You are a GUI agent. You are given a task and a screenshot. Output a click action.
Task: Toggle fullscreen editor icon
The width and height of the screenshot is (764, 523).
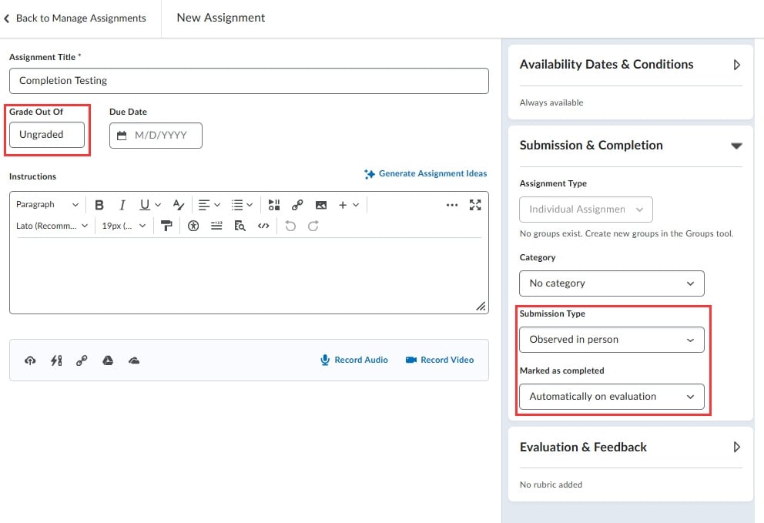click(x=475, y=205)
